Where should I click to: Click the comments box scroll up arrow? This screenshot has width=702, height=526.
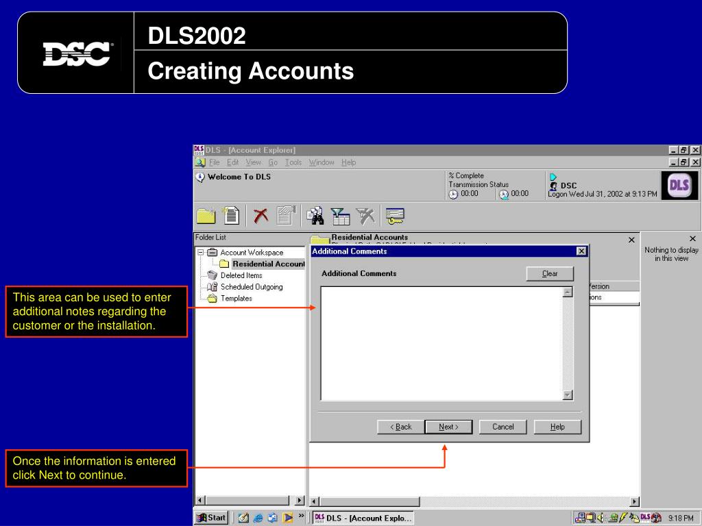tap(567, 292)
